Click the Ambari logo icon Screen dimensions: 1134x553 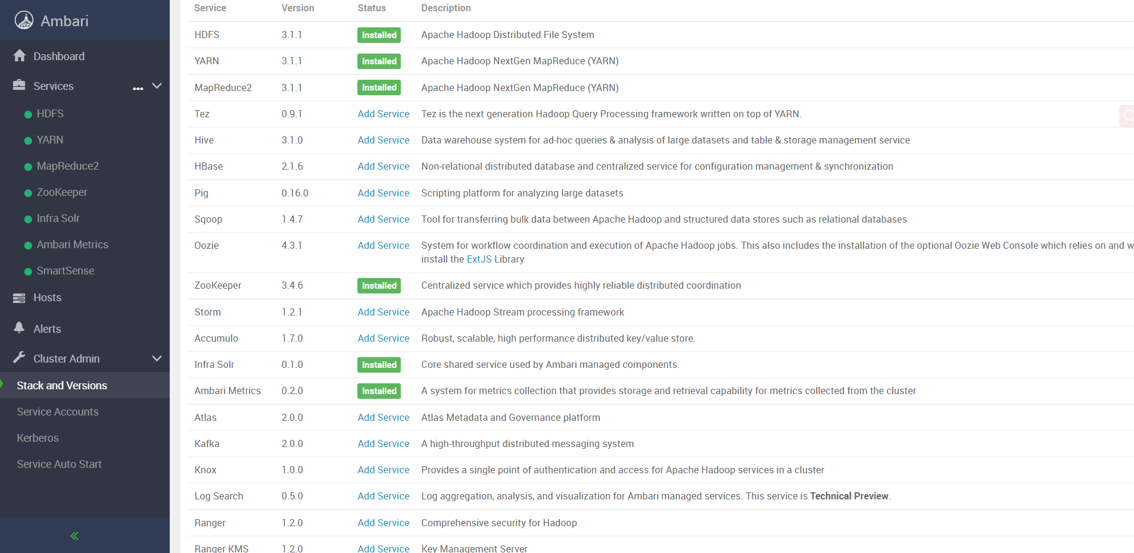(24, 20)
